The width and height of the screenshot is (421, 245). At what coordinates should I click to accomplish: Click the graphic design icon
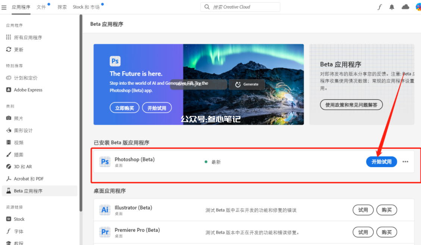[9, 130]
